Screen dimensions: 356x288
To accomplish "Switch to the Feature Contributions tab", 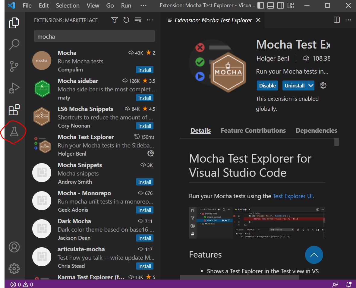I will tap(253, 131).
